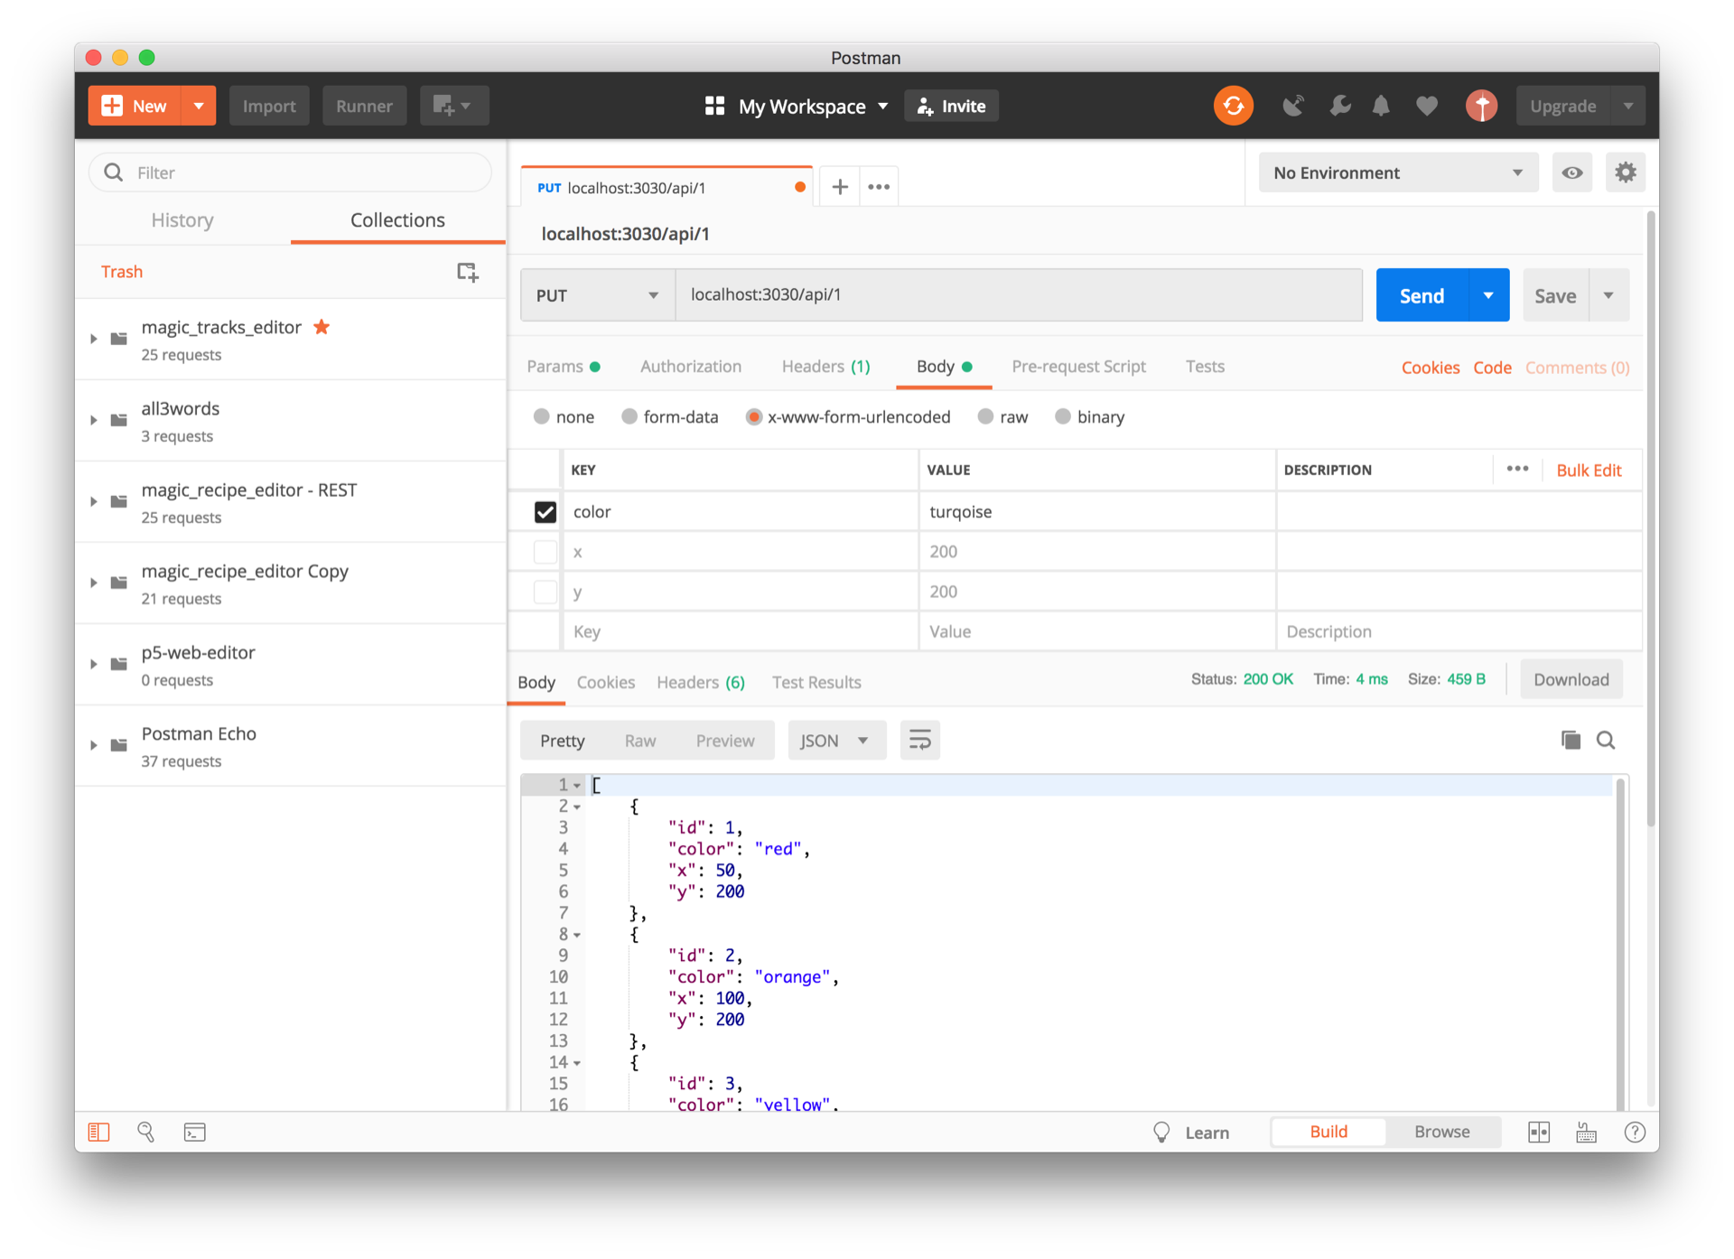Click the blue Send button

coord(1422,295)
